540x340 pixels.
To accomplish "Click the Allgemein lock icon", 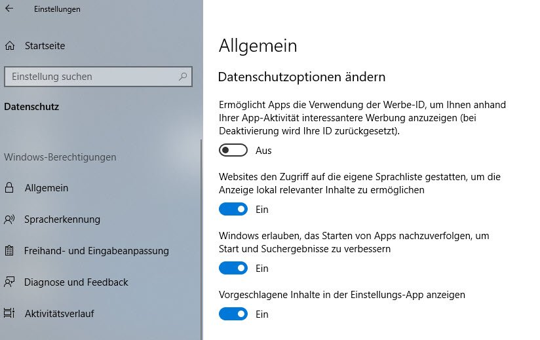I will tap(9, 188).
